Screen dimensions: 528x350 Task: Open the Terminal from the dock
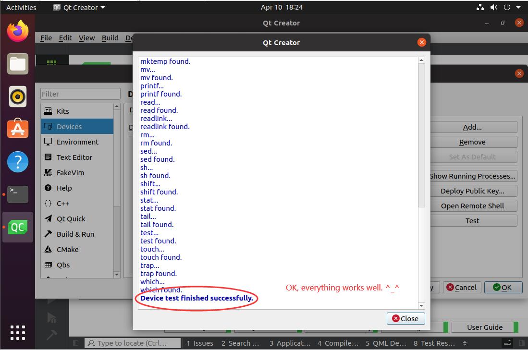point(17,194)
